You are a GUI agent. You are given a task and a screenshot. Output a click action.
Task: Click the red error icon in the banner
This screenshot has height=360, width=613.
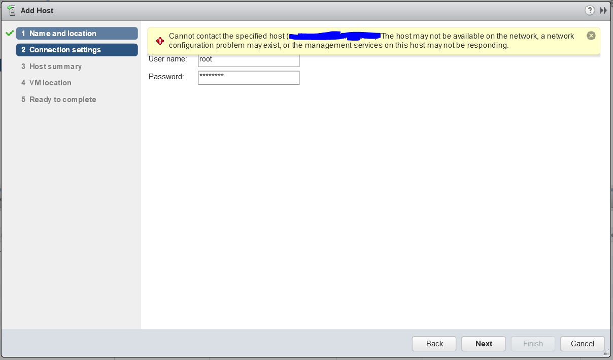point(160,40)
